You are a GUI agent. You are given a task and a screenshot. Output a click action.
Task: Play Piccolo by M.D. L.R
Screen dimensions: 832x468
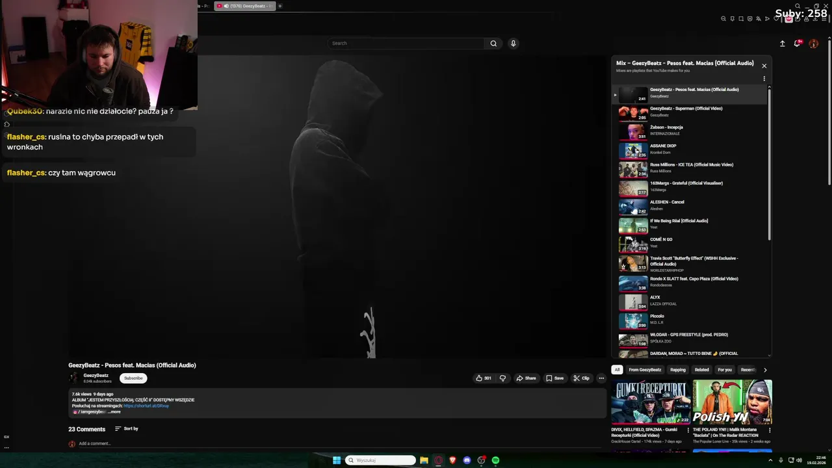pyautogui.click(x=689, y=320)
